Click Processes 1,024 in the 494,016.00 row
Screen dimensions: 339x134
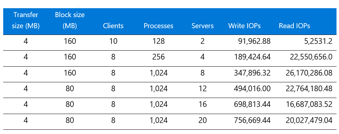(158, 89)
